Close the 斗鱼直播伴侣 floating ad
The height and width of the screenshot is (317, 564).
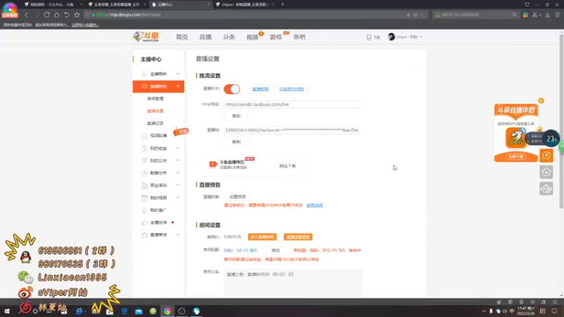point(541,101)
